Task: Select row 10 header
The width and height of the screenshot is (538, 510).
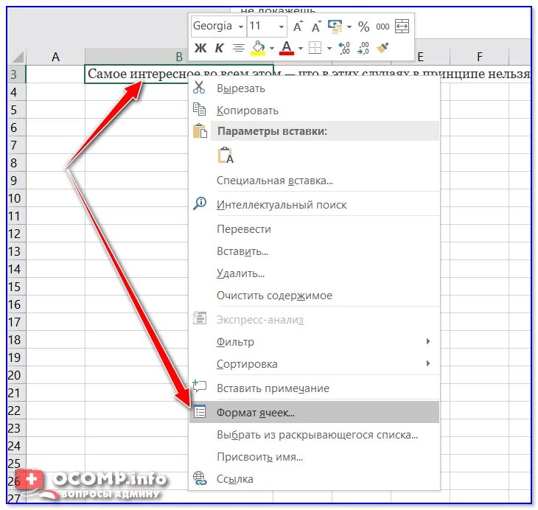Action: [16, 198]
